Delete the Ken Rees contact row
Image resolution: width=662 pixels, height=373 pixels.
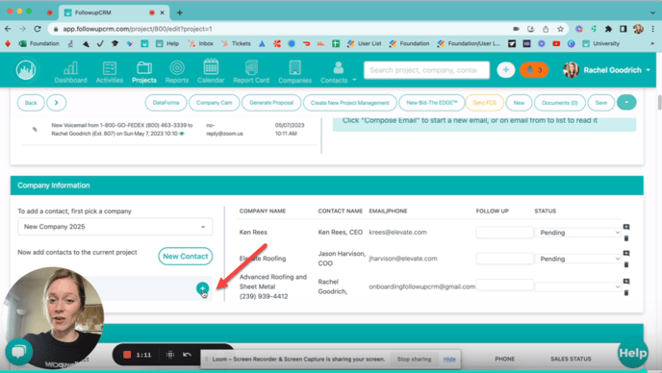coord(626,238)
